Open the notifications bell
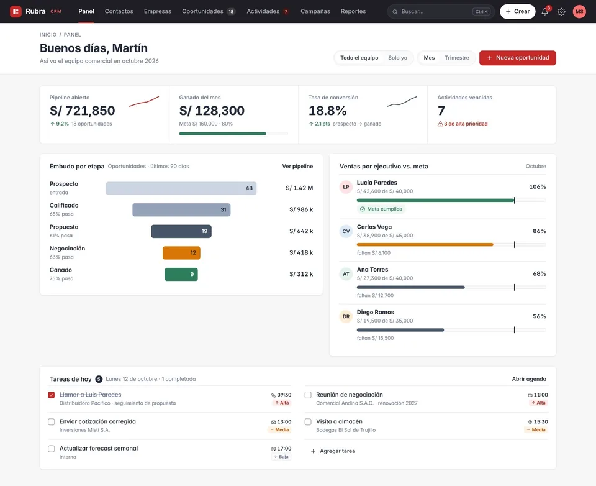The height and width of the screenshot is (486, 596). pyautogui.click(x=544, y=11)
